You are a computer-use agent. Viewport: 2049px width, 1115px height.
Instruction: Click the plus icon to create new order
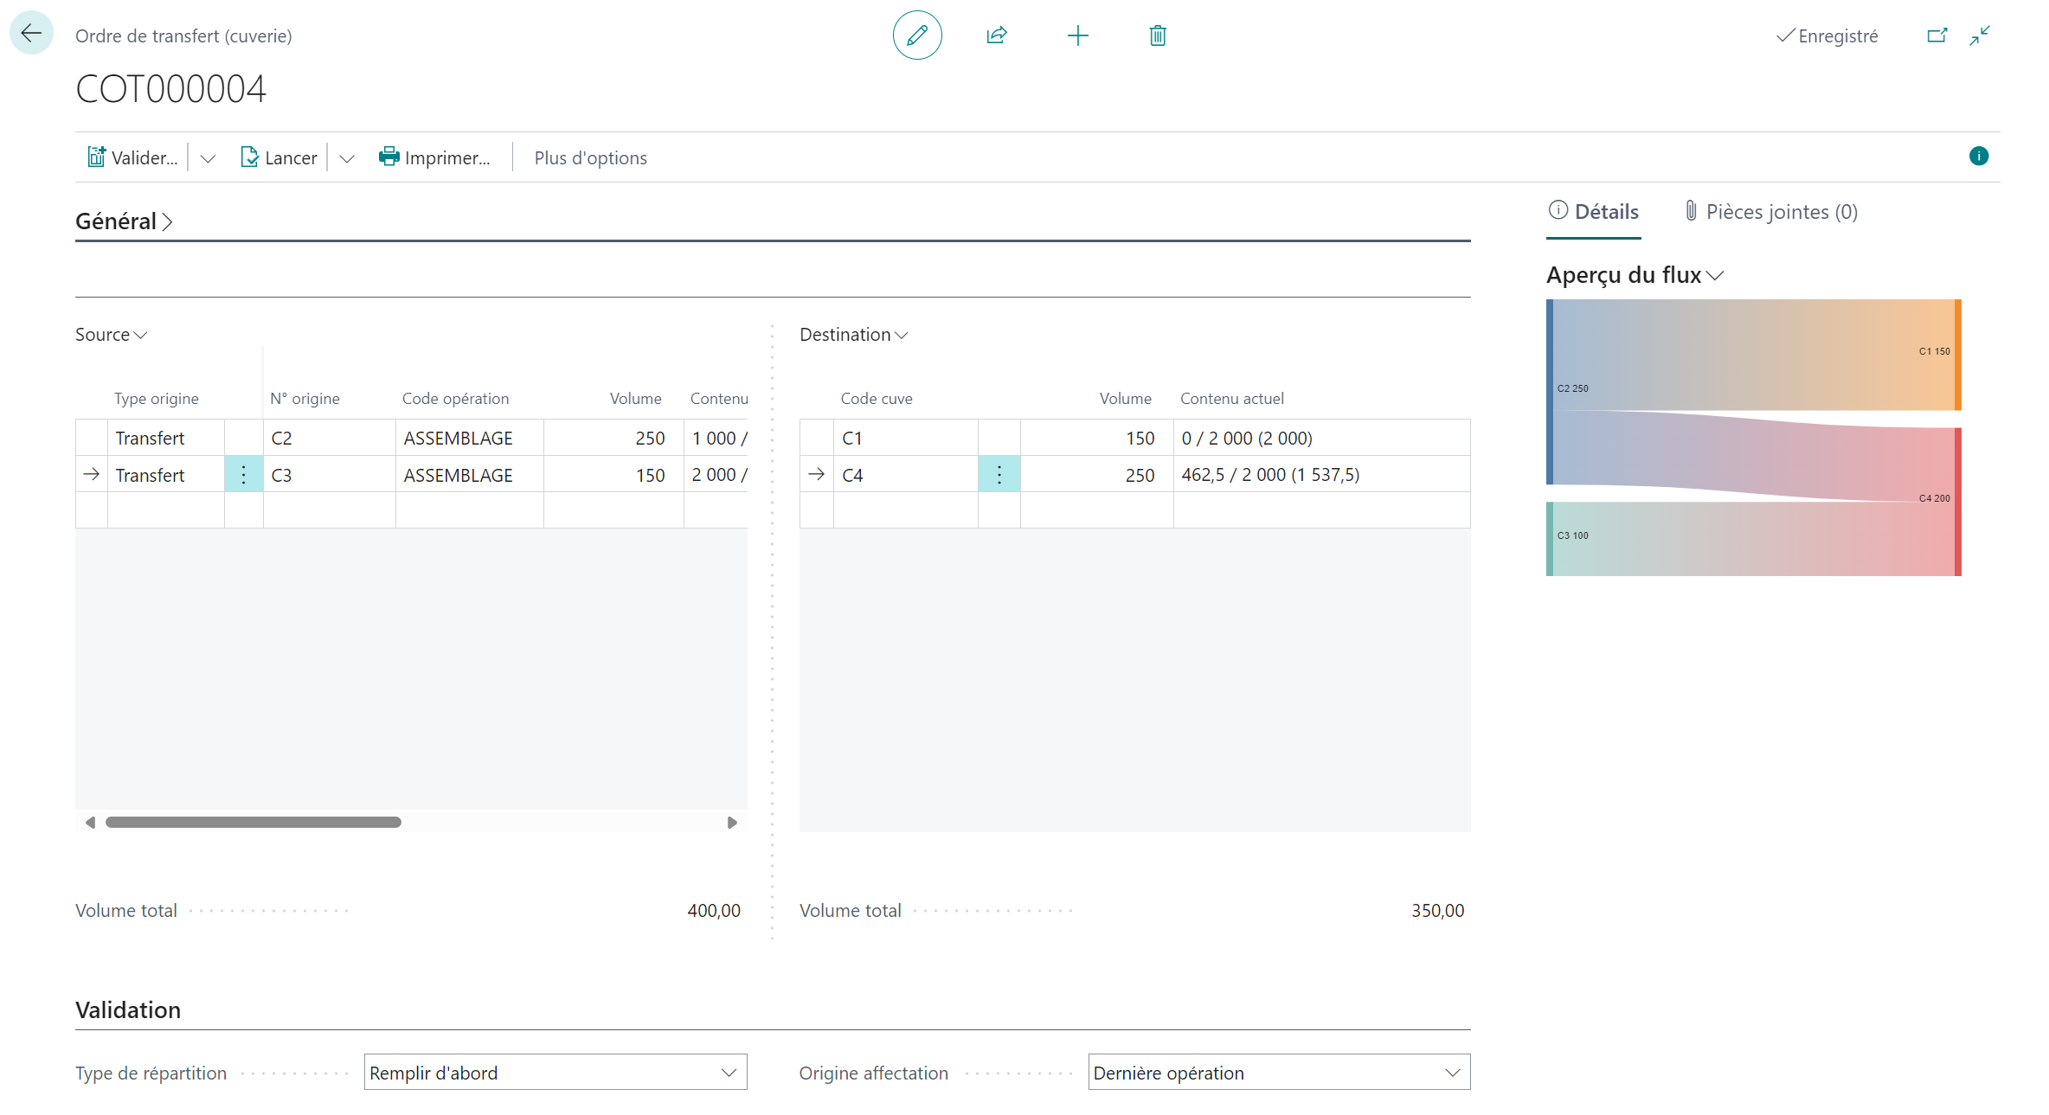point(1077,35)
